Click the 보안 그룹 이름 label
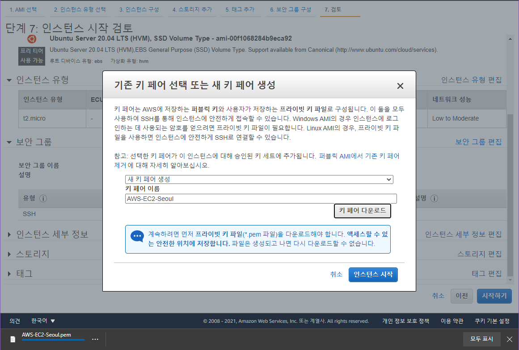The height and width of the screenshot is (350, 519). 39,165
